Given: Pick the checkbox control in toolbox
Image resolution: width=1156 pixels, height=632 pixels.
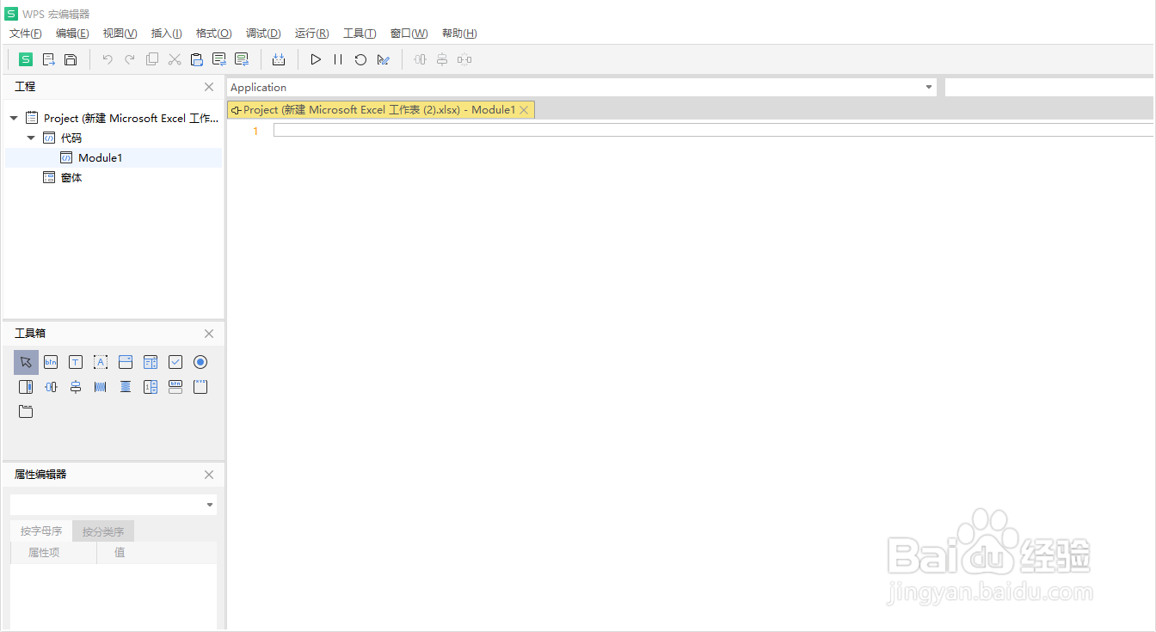Looking at the screenshot, I should 175,362.
